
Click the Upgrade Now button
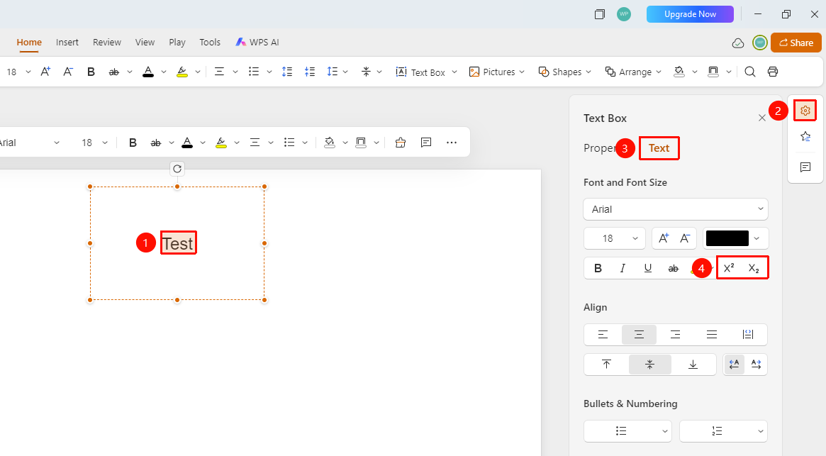point(690,14)
